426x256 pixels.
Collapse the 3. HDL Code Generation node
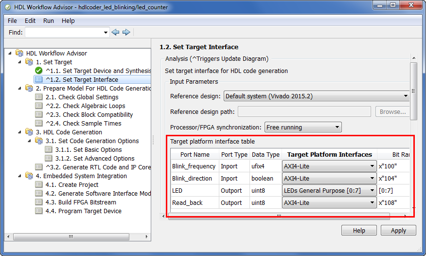[x=19, y=132]
